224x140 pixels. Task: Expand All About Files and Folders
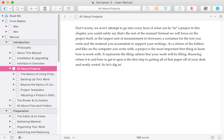point(10,106)
